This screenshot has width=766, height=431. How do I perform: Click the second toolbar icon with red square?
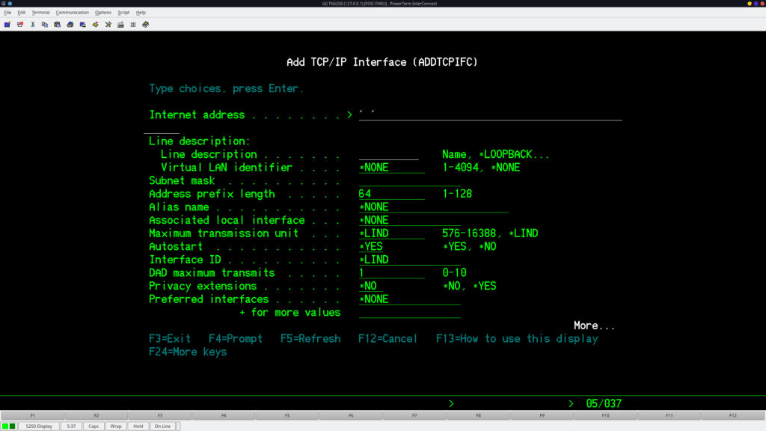(x=20, y=25)
